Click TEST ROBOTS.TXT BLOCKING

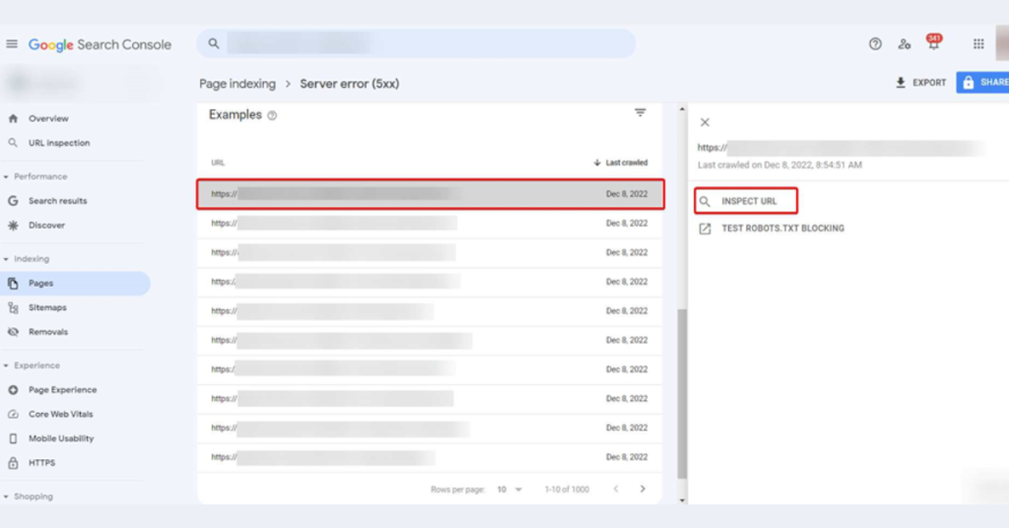click(x=772, y=229)
